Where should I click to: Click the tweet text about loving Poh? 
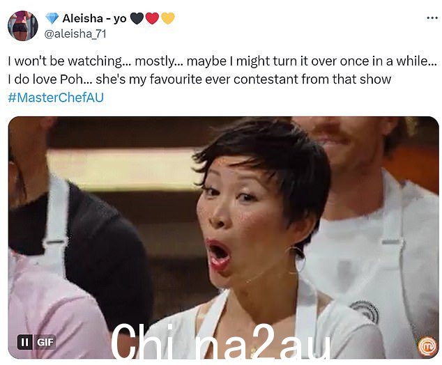199,79
